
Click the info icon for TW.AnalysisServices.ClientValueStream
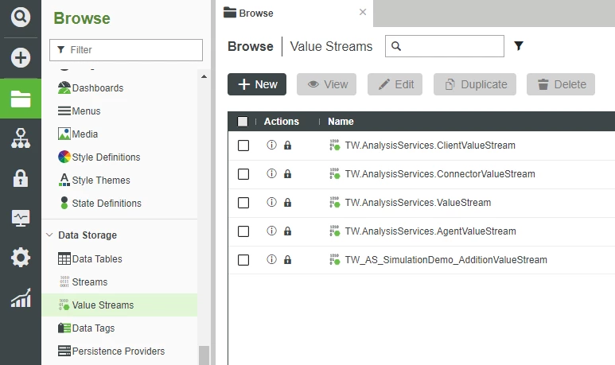coord(271,145)
